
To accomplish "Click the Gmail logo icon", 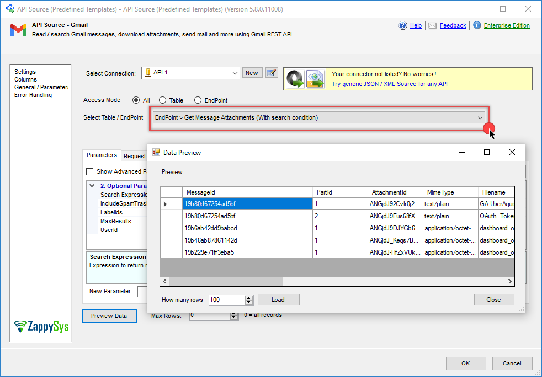I will point(18,30).
